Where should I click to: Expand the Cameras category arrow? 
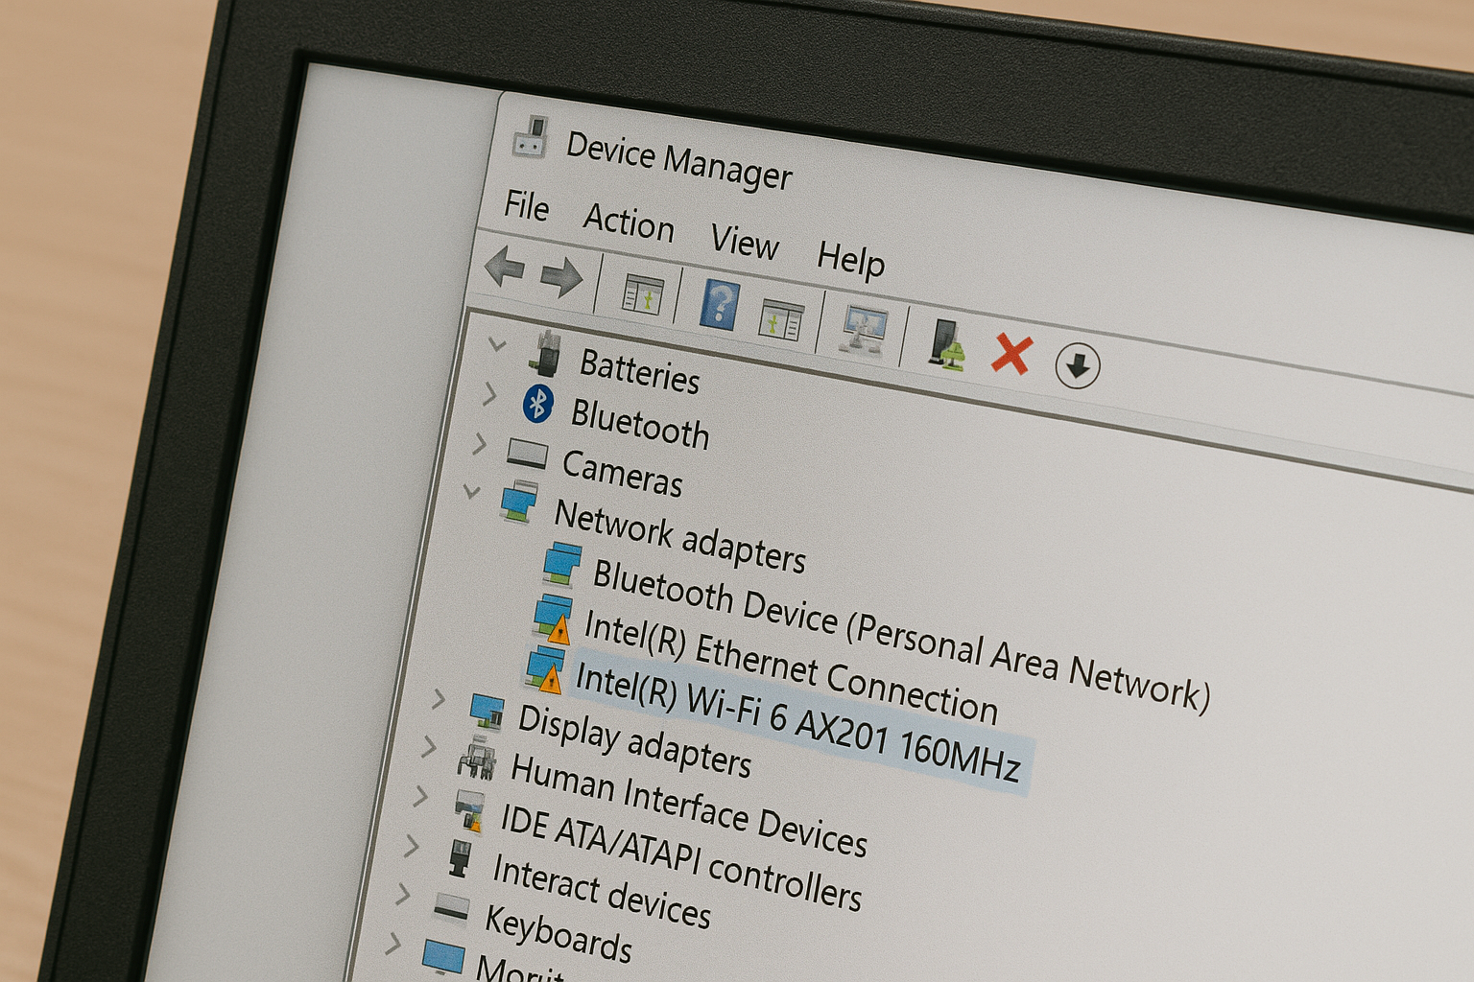pos(480,443)
